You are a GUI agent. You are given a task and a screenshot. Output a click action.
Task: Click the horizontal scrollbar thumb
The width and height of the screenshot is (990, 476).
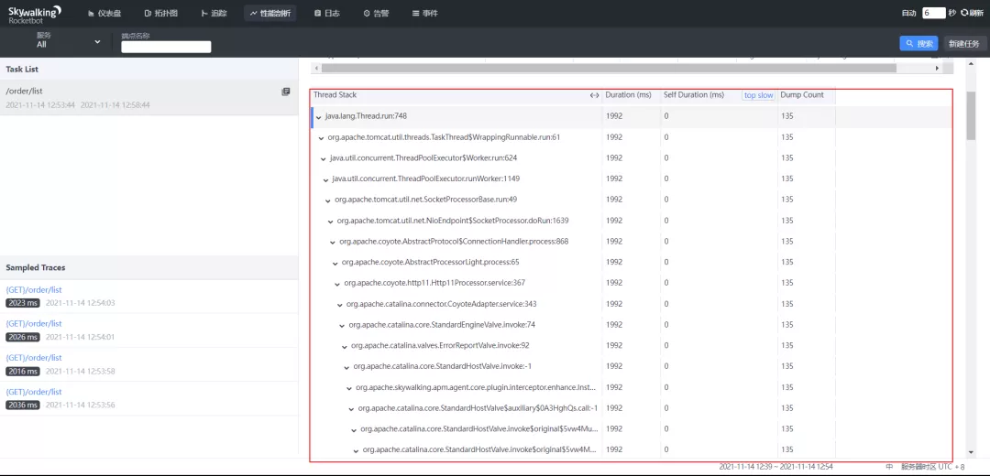609,68
